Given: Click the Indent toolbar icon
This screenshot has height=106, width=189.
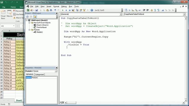Looking at the screenshot, I should 144,10.
